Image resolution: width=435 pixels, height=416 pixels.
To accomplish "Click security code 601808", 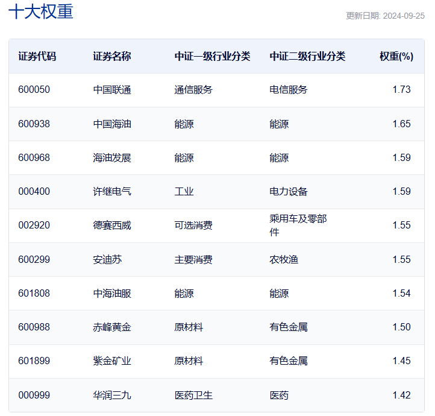I will (34, 293).
